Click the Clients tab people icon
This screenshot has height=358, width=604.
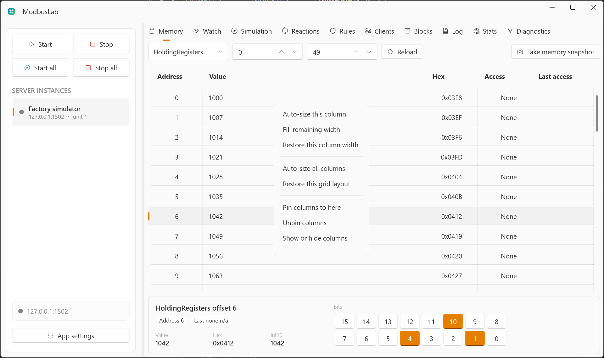(368, 31)
